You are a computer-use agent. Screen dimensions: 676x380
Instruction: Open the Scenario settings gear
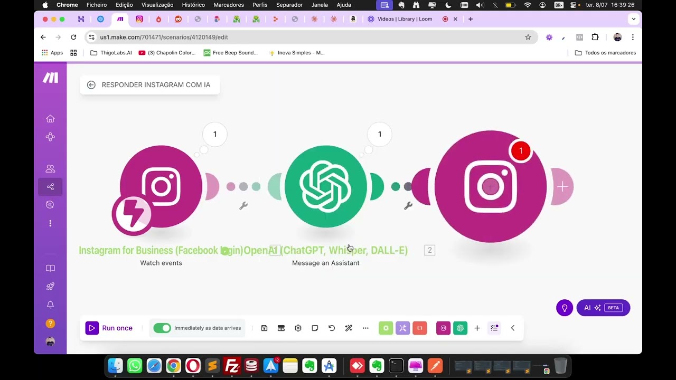click(298, 328)
